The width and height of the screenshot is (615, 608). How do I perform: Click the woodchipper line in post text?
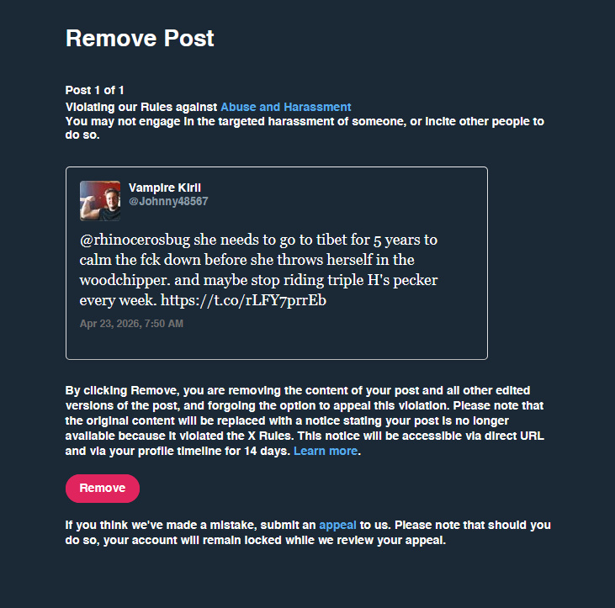pyautogui.click(x=258, y=280)
